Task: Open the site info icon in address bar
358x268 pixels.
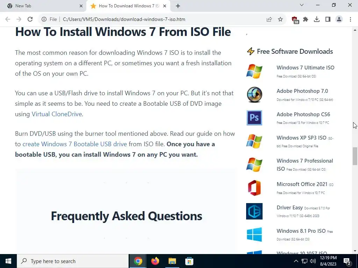Action: point(44,20)
